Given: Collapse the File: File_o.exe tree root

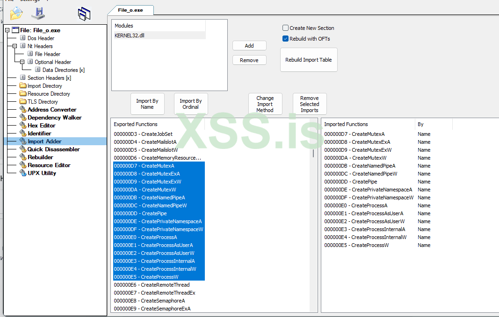Looking at the screenshot, I should tap(7, 30).
